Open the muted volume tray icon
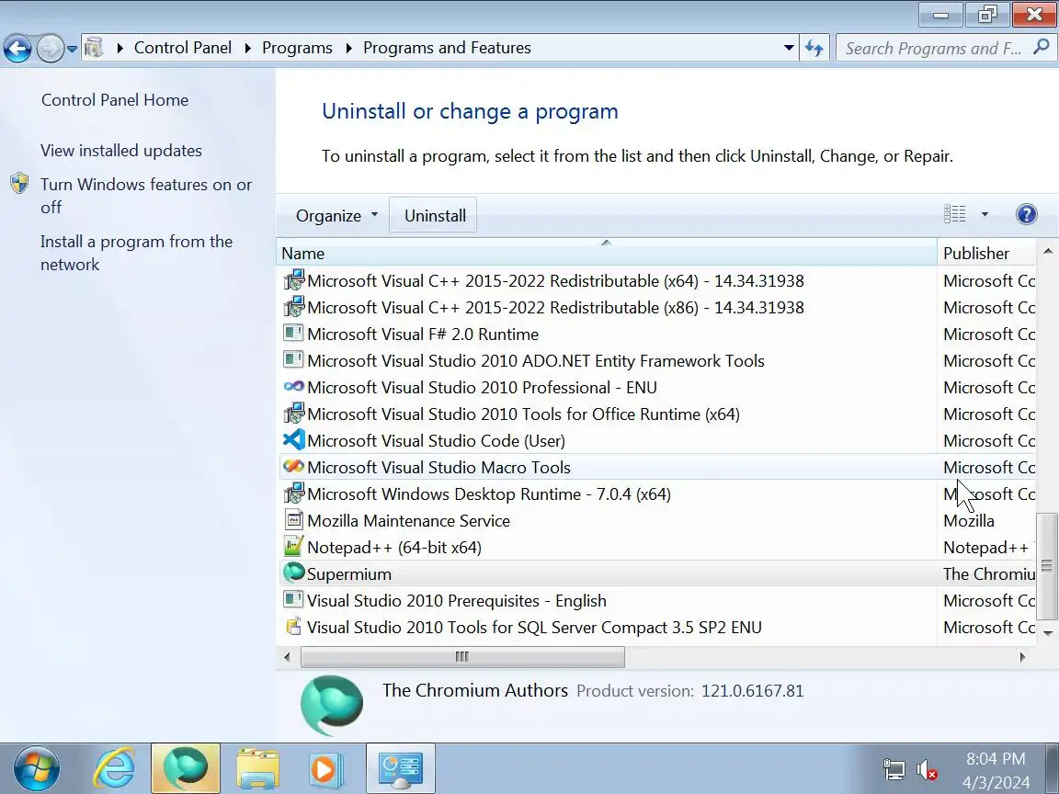 pyautogui.click(x=927, y=769)
